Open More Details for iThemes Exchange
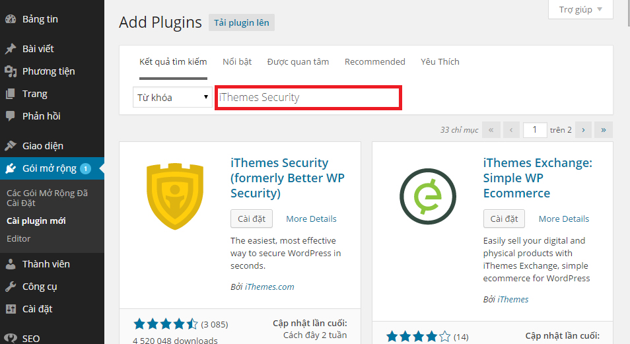This screenshot has width=630, height=344. point(564,219)
